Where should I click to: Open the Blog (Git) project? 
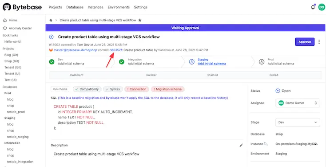tap(11, 55)
